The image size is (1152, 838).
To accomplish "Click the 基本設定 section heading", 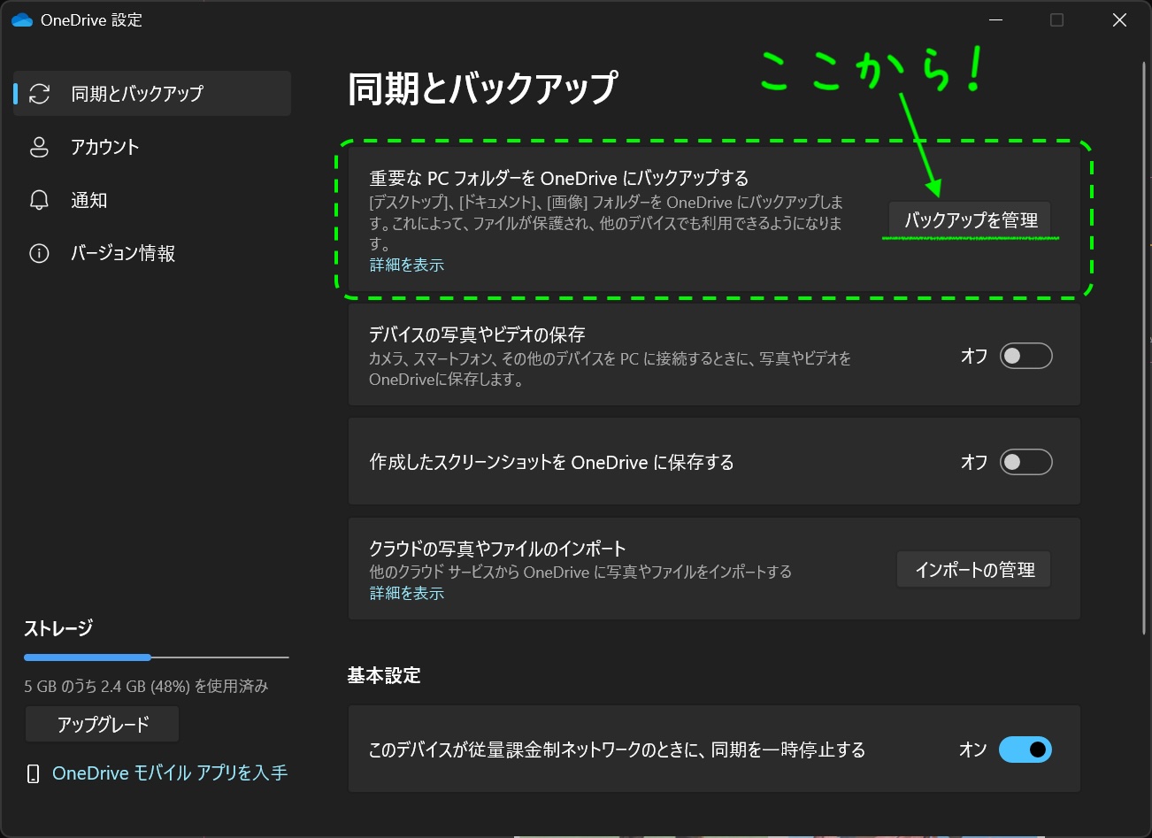I will [x=384, y=675].
